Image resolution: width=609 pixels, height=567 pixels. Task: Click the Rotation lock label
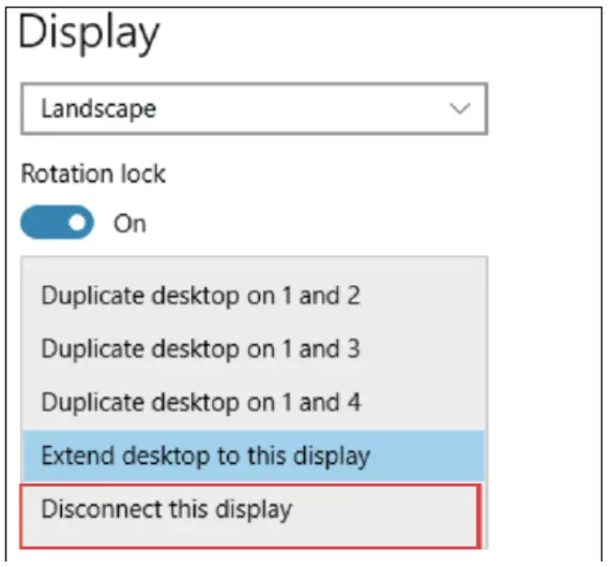tap(93, 174)
